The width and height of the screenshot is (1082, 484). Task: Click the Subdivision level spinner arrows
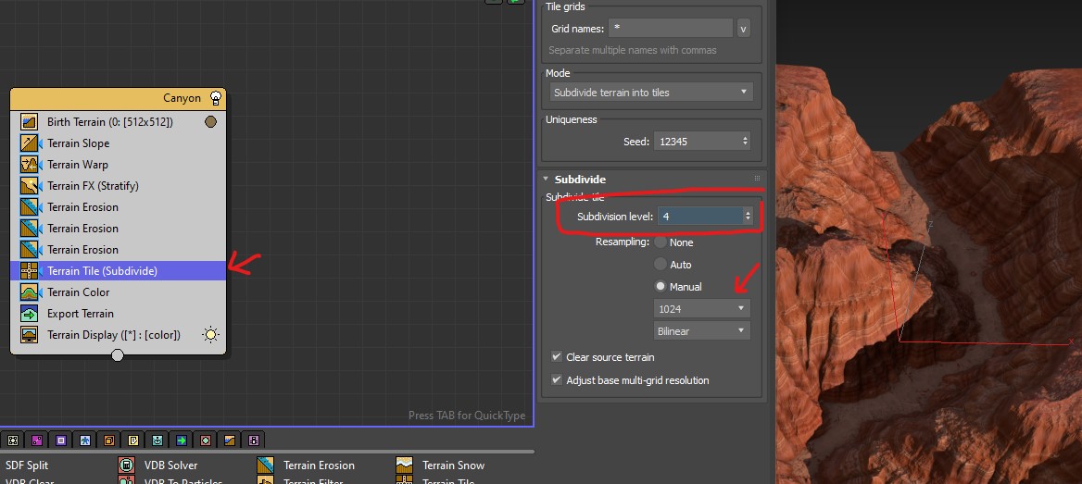748,217
